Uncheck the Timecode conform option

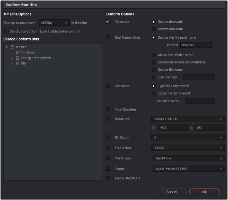pos(108,22)
